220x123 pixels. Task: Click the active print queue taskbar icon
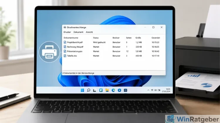(x=126, y=90)
